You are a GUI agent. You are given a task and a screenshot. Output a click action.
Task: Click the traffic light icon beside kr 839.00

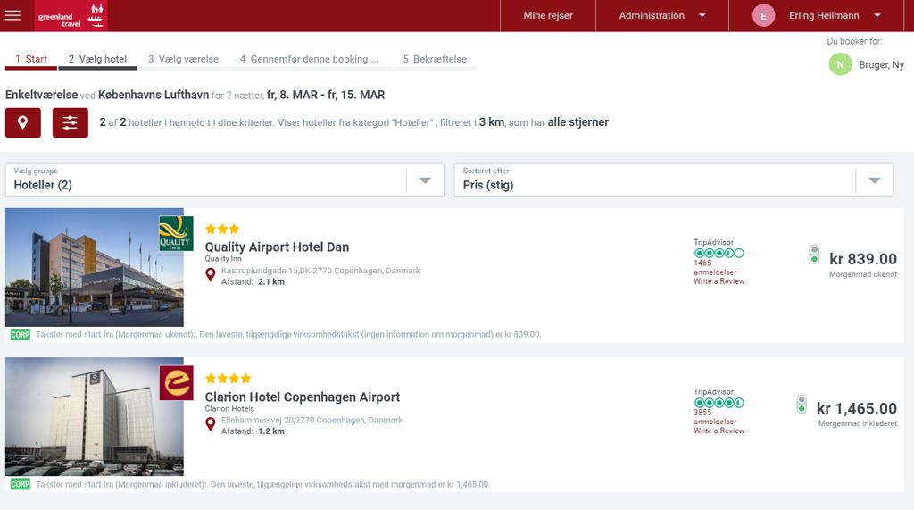click(x=814, y=255)
